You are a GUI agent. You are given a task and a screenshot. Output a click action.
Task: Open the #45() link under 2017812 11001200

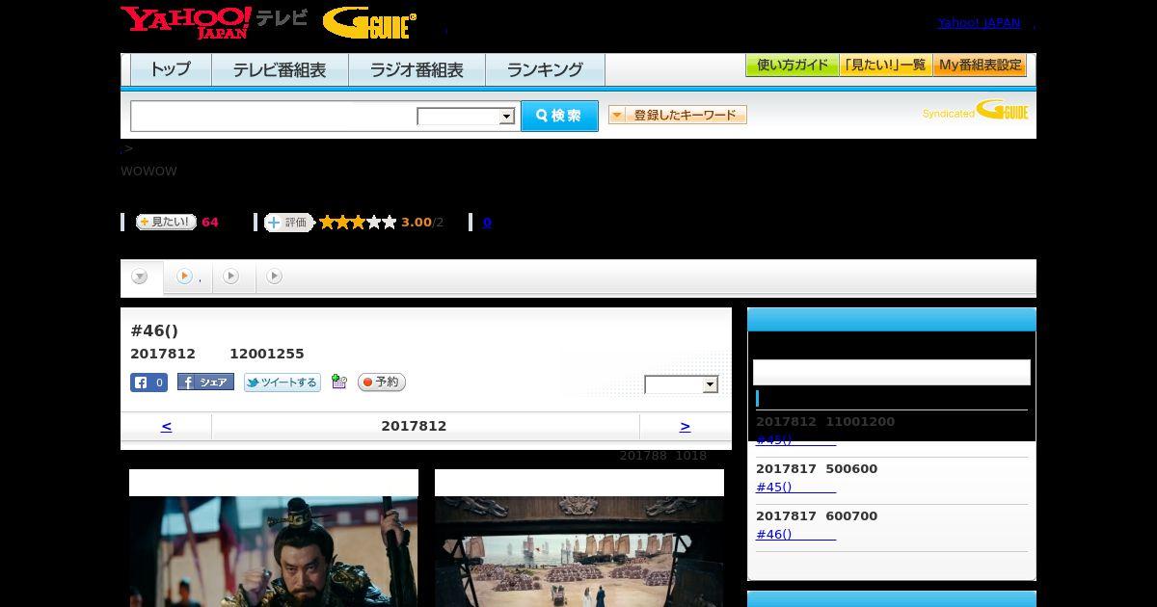pyautogui.click(x=795, y=440)
